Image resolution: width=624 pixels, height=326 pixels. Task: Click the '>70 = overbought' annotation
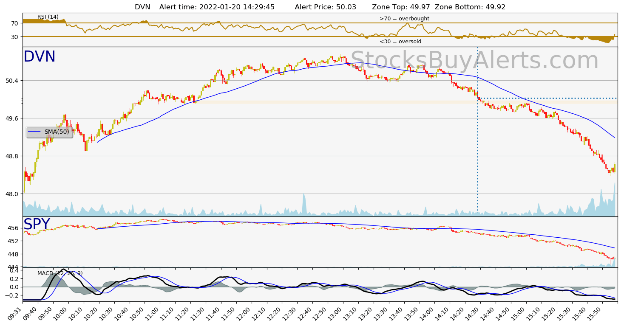tap(404, 19)
